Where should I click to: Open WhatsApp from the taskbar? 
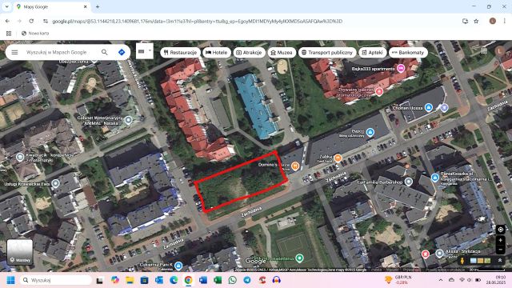pos(232,280)
